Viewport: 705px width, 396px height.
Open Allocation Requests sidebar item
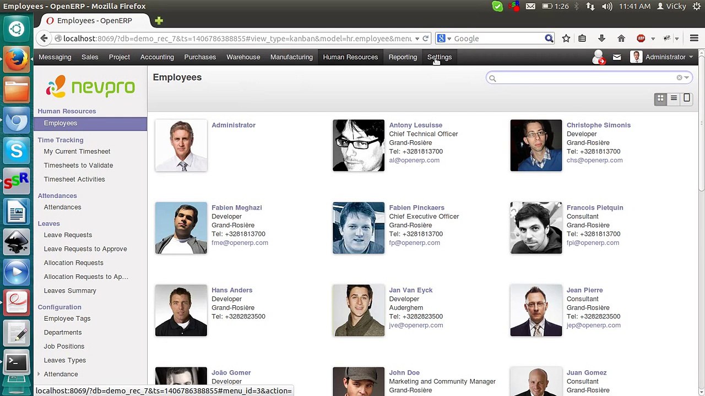click(x=74, y=263)
